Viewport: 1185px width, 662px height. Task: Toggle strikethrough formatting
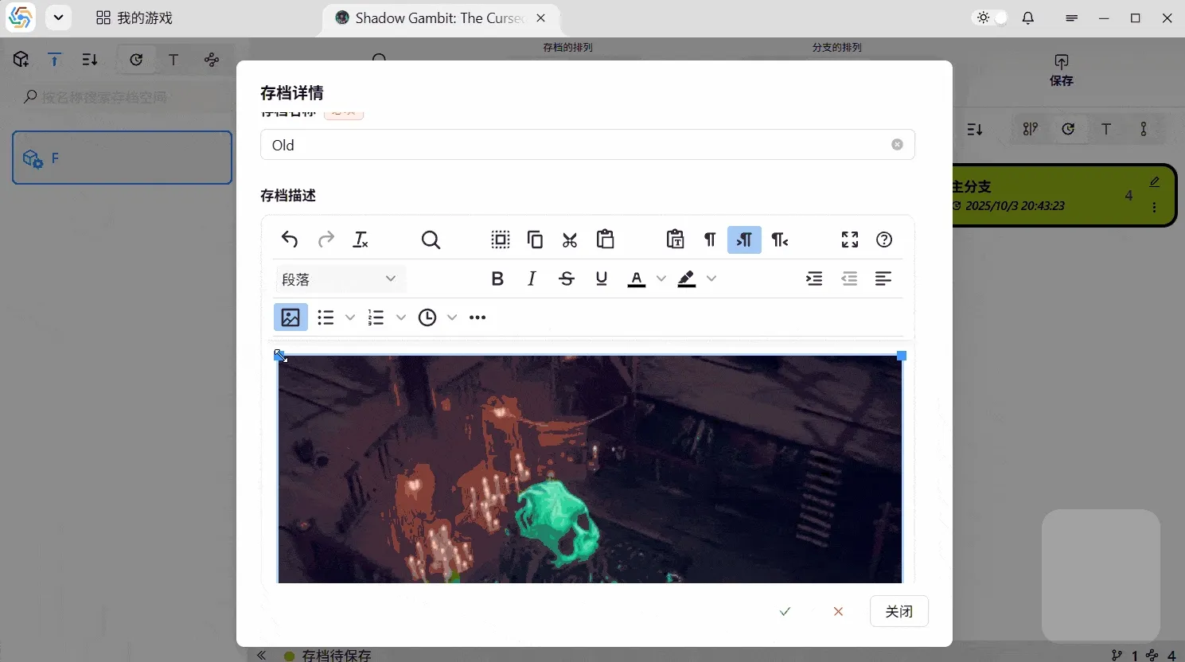(567, 278)
